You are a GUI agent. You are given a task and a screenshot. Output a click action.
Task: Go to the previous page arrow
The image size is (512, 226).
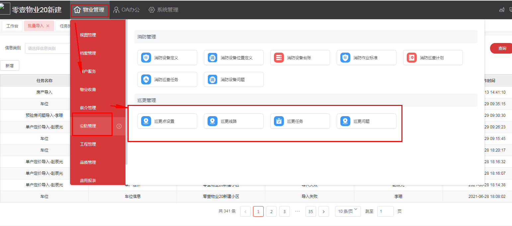(245, 211)
